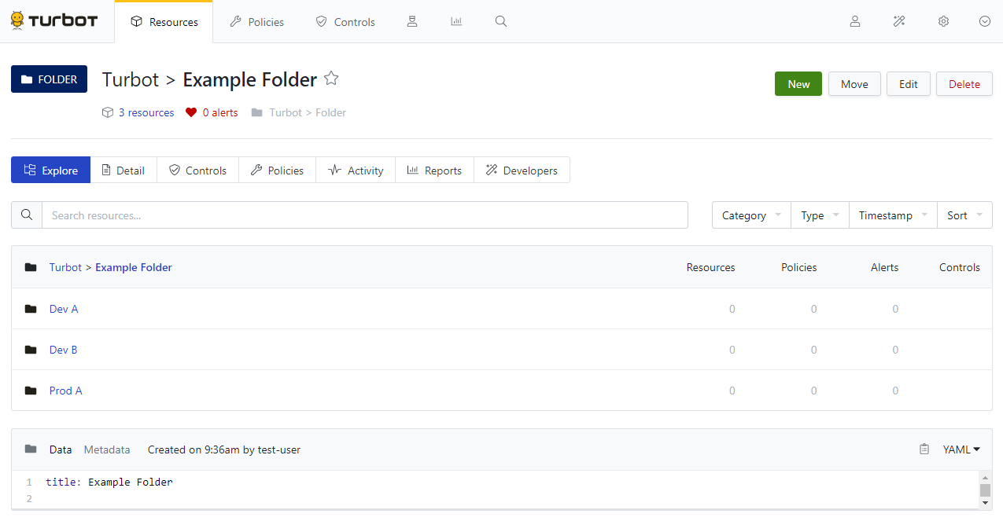Click the magic wand developers icon in header
Image resolution: width=1003 pixels, height=521 pixels.
click(899, 21)
